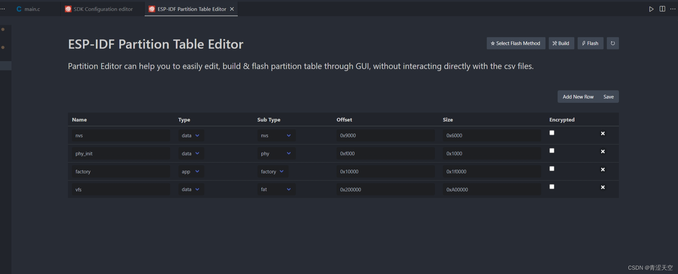This screenshot has width=678, height=274.
Task: Change the Sub Type dropdown showing fat
Action: [276, 189]
